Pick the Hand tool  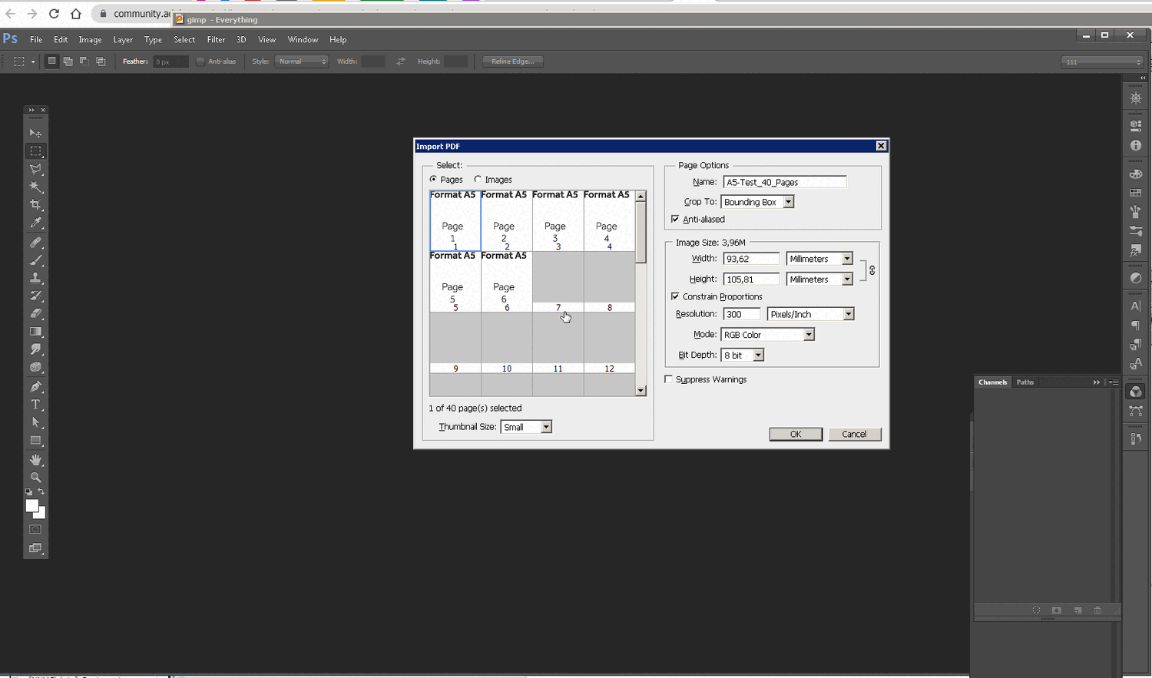35,460
